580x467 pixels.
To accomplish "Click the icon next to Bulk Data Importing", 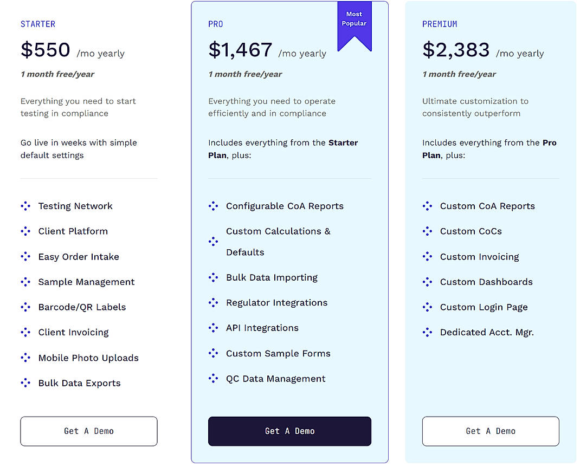I will click(x=213, y=277).
